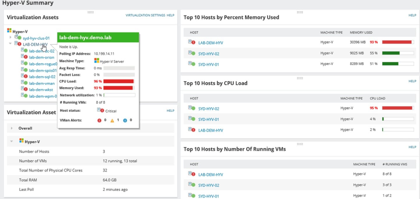Open the SYD-HYV-01 link in the CPU Load table

click(209, 119)
